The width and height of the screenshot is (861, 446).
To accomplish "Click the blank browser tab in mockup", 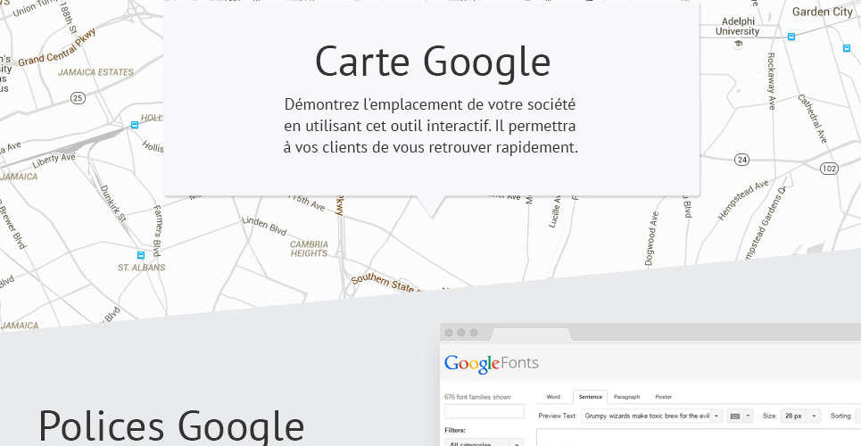I will pyautogui.click(x=531, y=334).
